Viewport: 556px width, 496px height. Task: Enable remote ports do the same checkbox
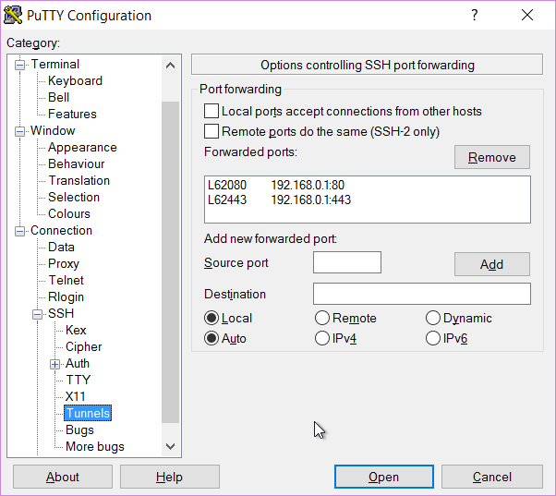coord(212,131)
